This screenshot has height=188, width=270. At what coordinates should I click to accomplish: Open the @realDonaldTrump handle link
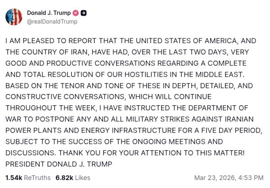click(x=52, y=22)
